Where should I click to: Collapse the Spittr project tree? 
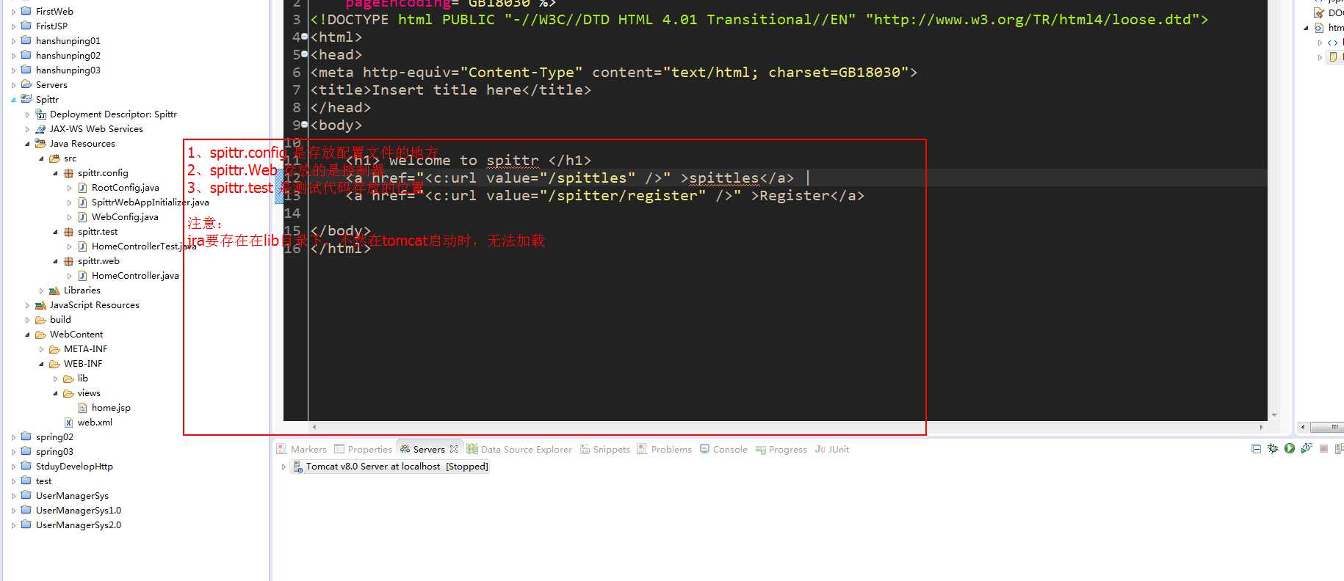point(13,100)
